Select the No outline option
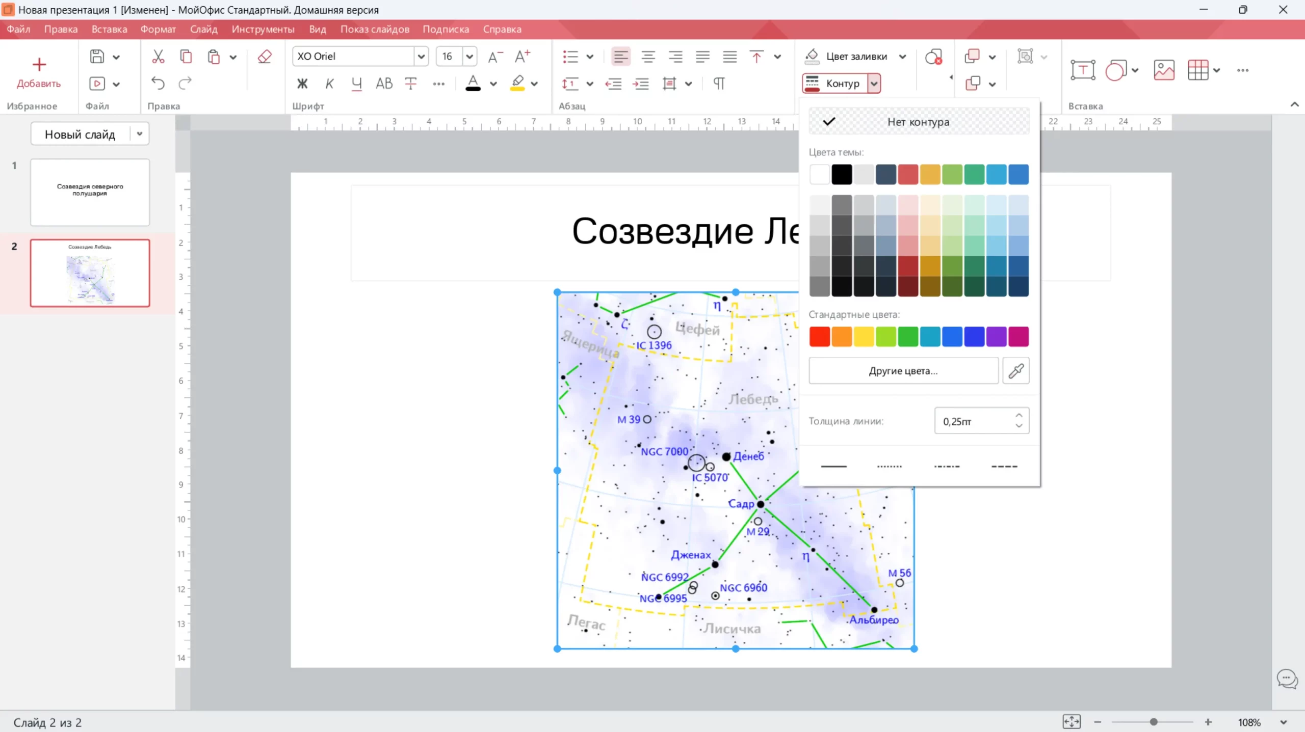 point(918,122)
